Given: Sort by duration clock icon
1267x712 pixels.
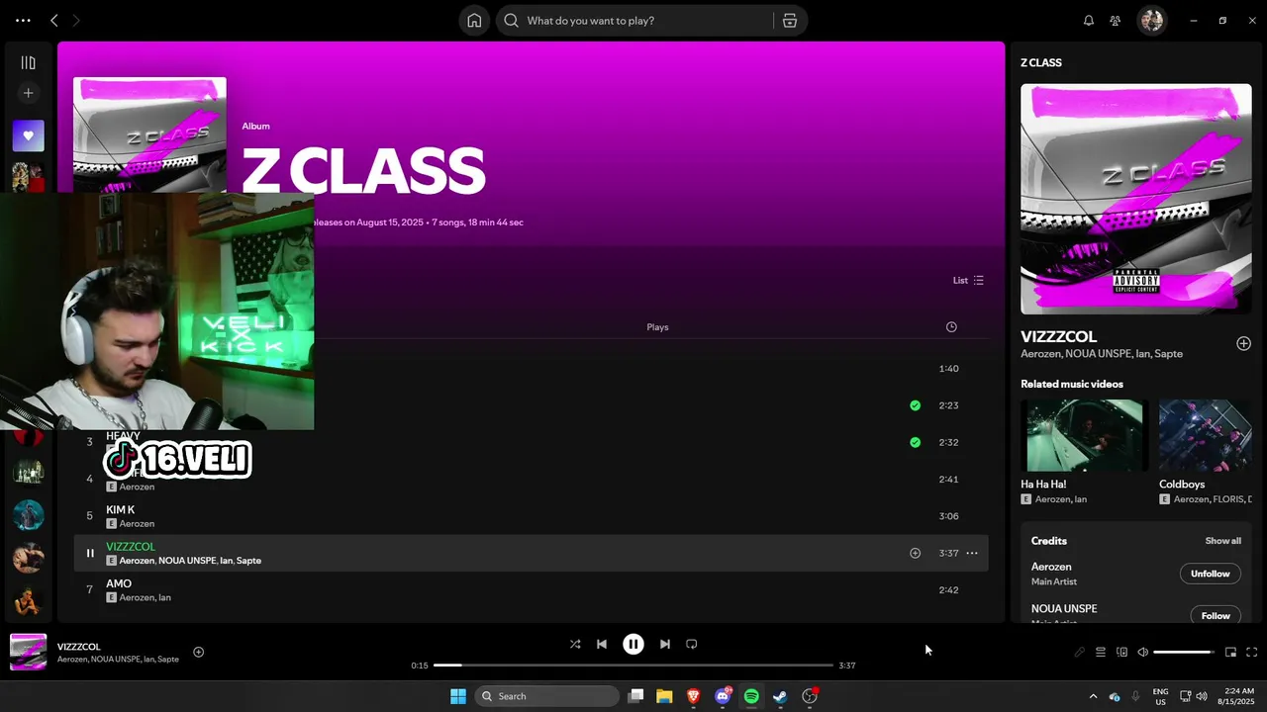Looking at the screenshot, I should 951,327.
